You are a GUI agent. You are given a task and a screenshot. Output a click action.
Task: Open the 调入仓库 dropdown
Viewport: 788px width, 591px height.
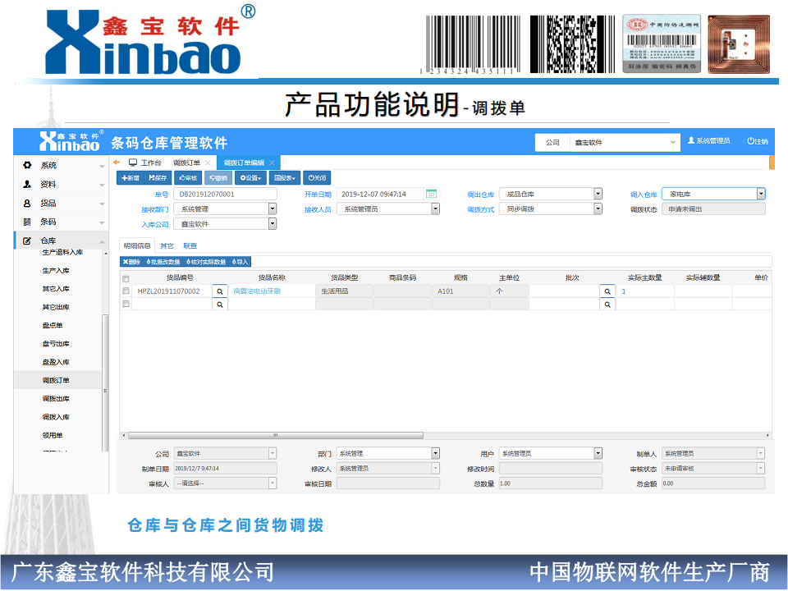[x=761, y=194]
